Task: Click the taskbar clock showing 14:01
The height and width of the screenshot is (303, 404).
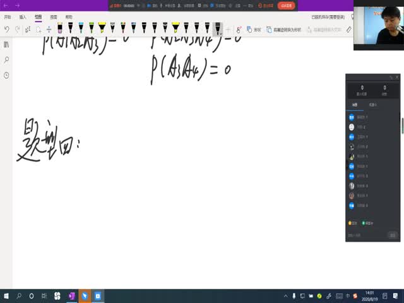Action: coord(369,296)
